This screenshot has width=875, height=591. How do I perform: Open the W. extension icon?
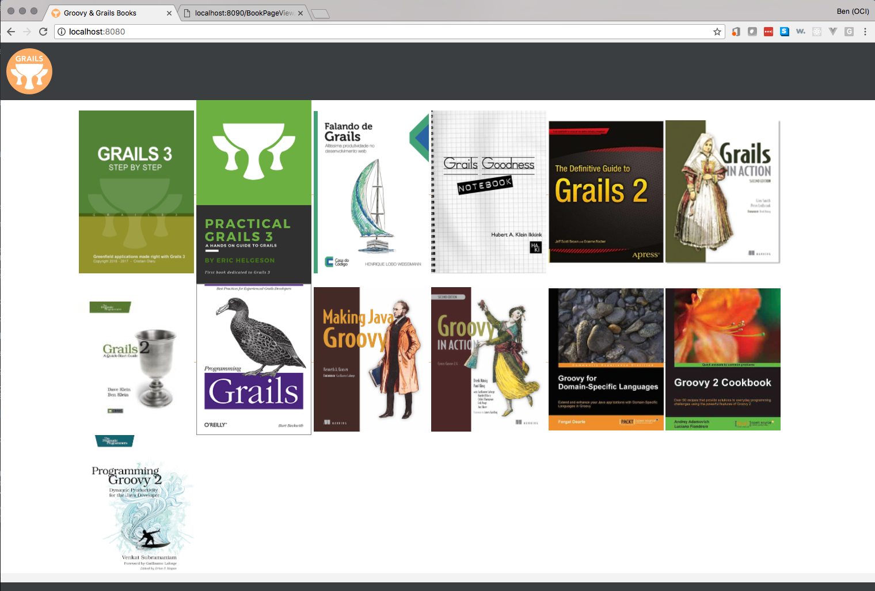point(800,32)
